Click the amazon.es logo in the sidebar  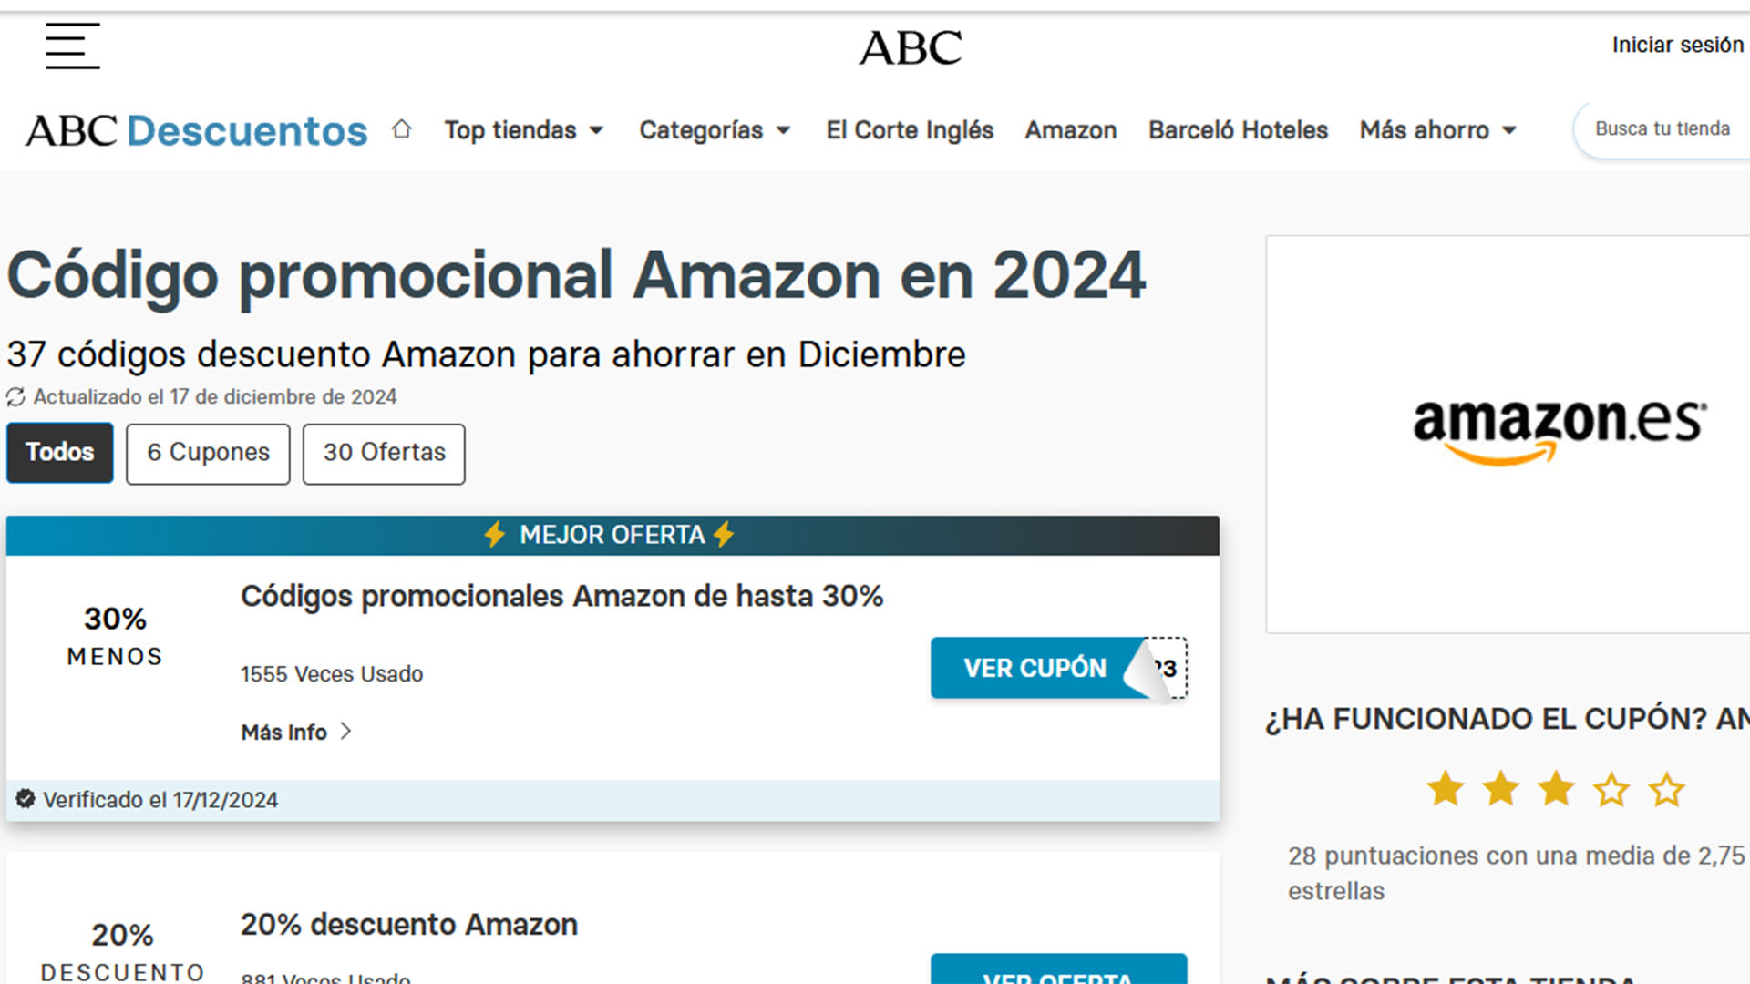1560,425
